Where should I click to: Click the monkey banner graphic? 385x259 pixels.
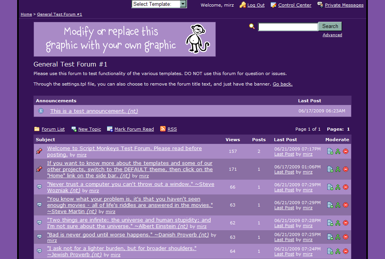coord(124,39)
